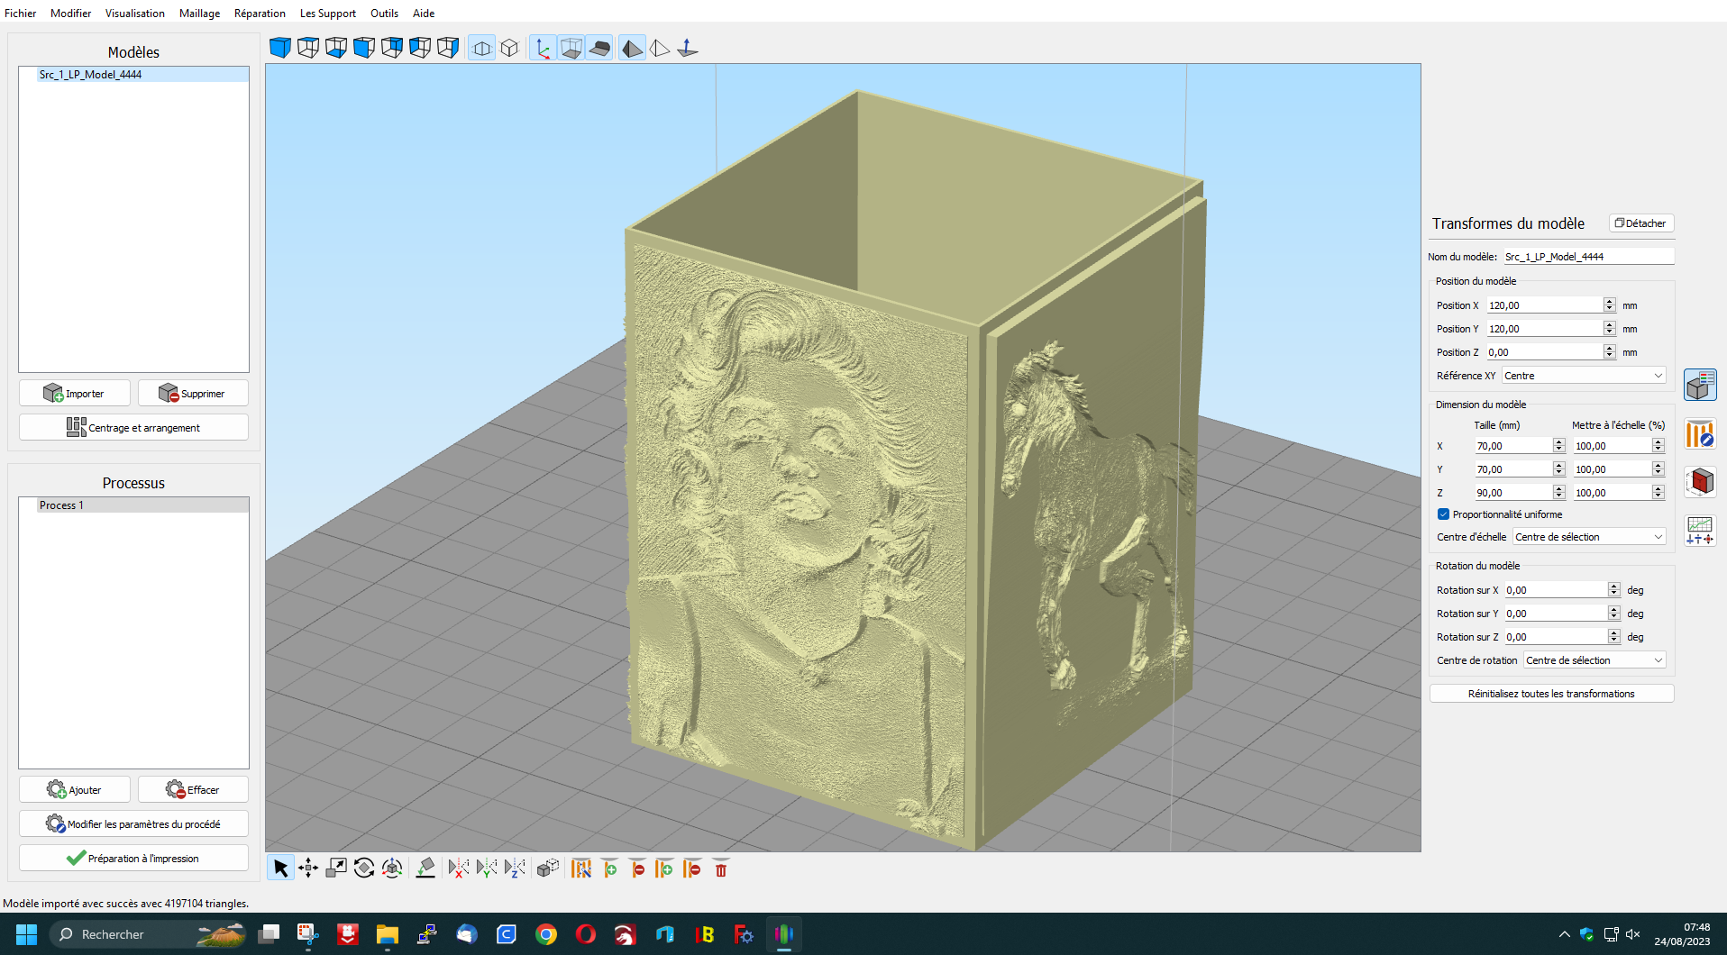Uncheck Proportionnalité uniforme checkbox
The image size is (1727, 955).
pyautogui.click(x=1443, y=514)
